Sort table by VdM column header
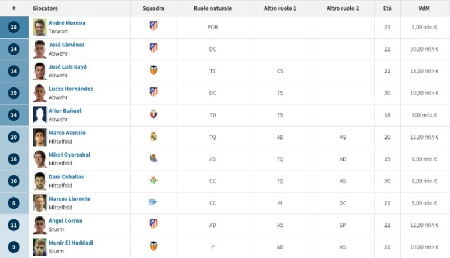Viewport: 450px width, 258px height. point(424,8)
